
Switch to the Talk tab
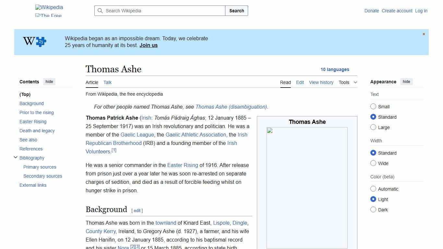pos(107,82)
